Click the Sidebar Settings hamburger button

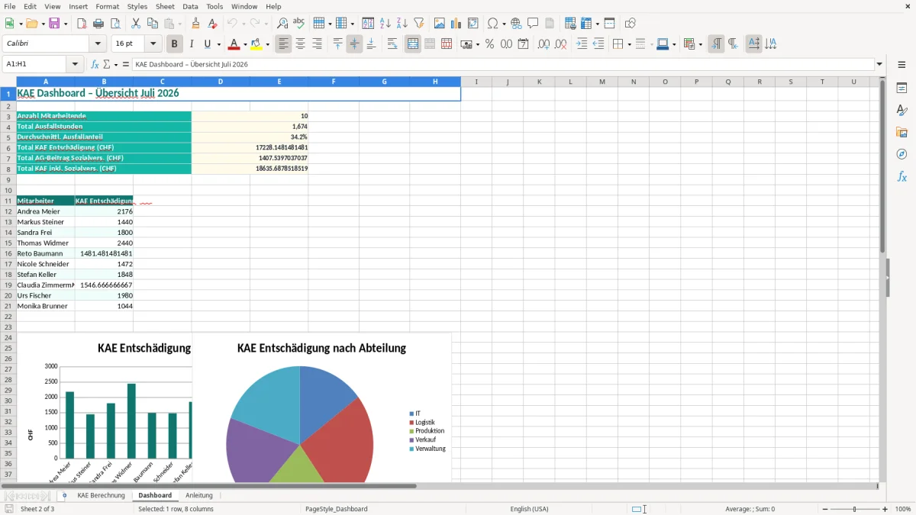point(901,66)
